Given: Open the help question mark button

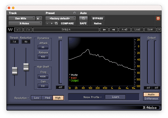Looking at the screenshot, I should pyautogui.click(x=159, y=30).
